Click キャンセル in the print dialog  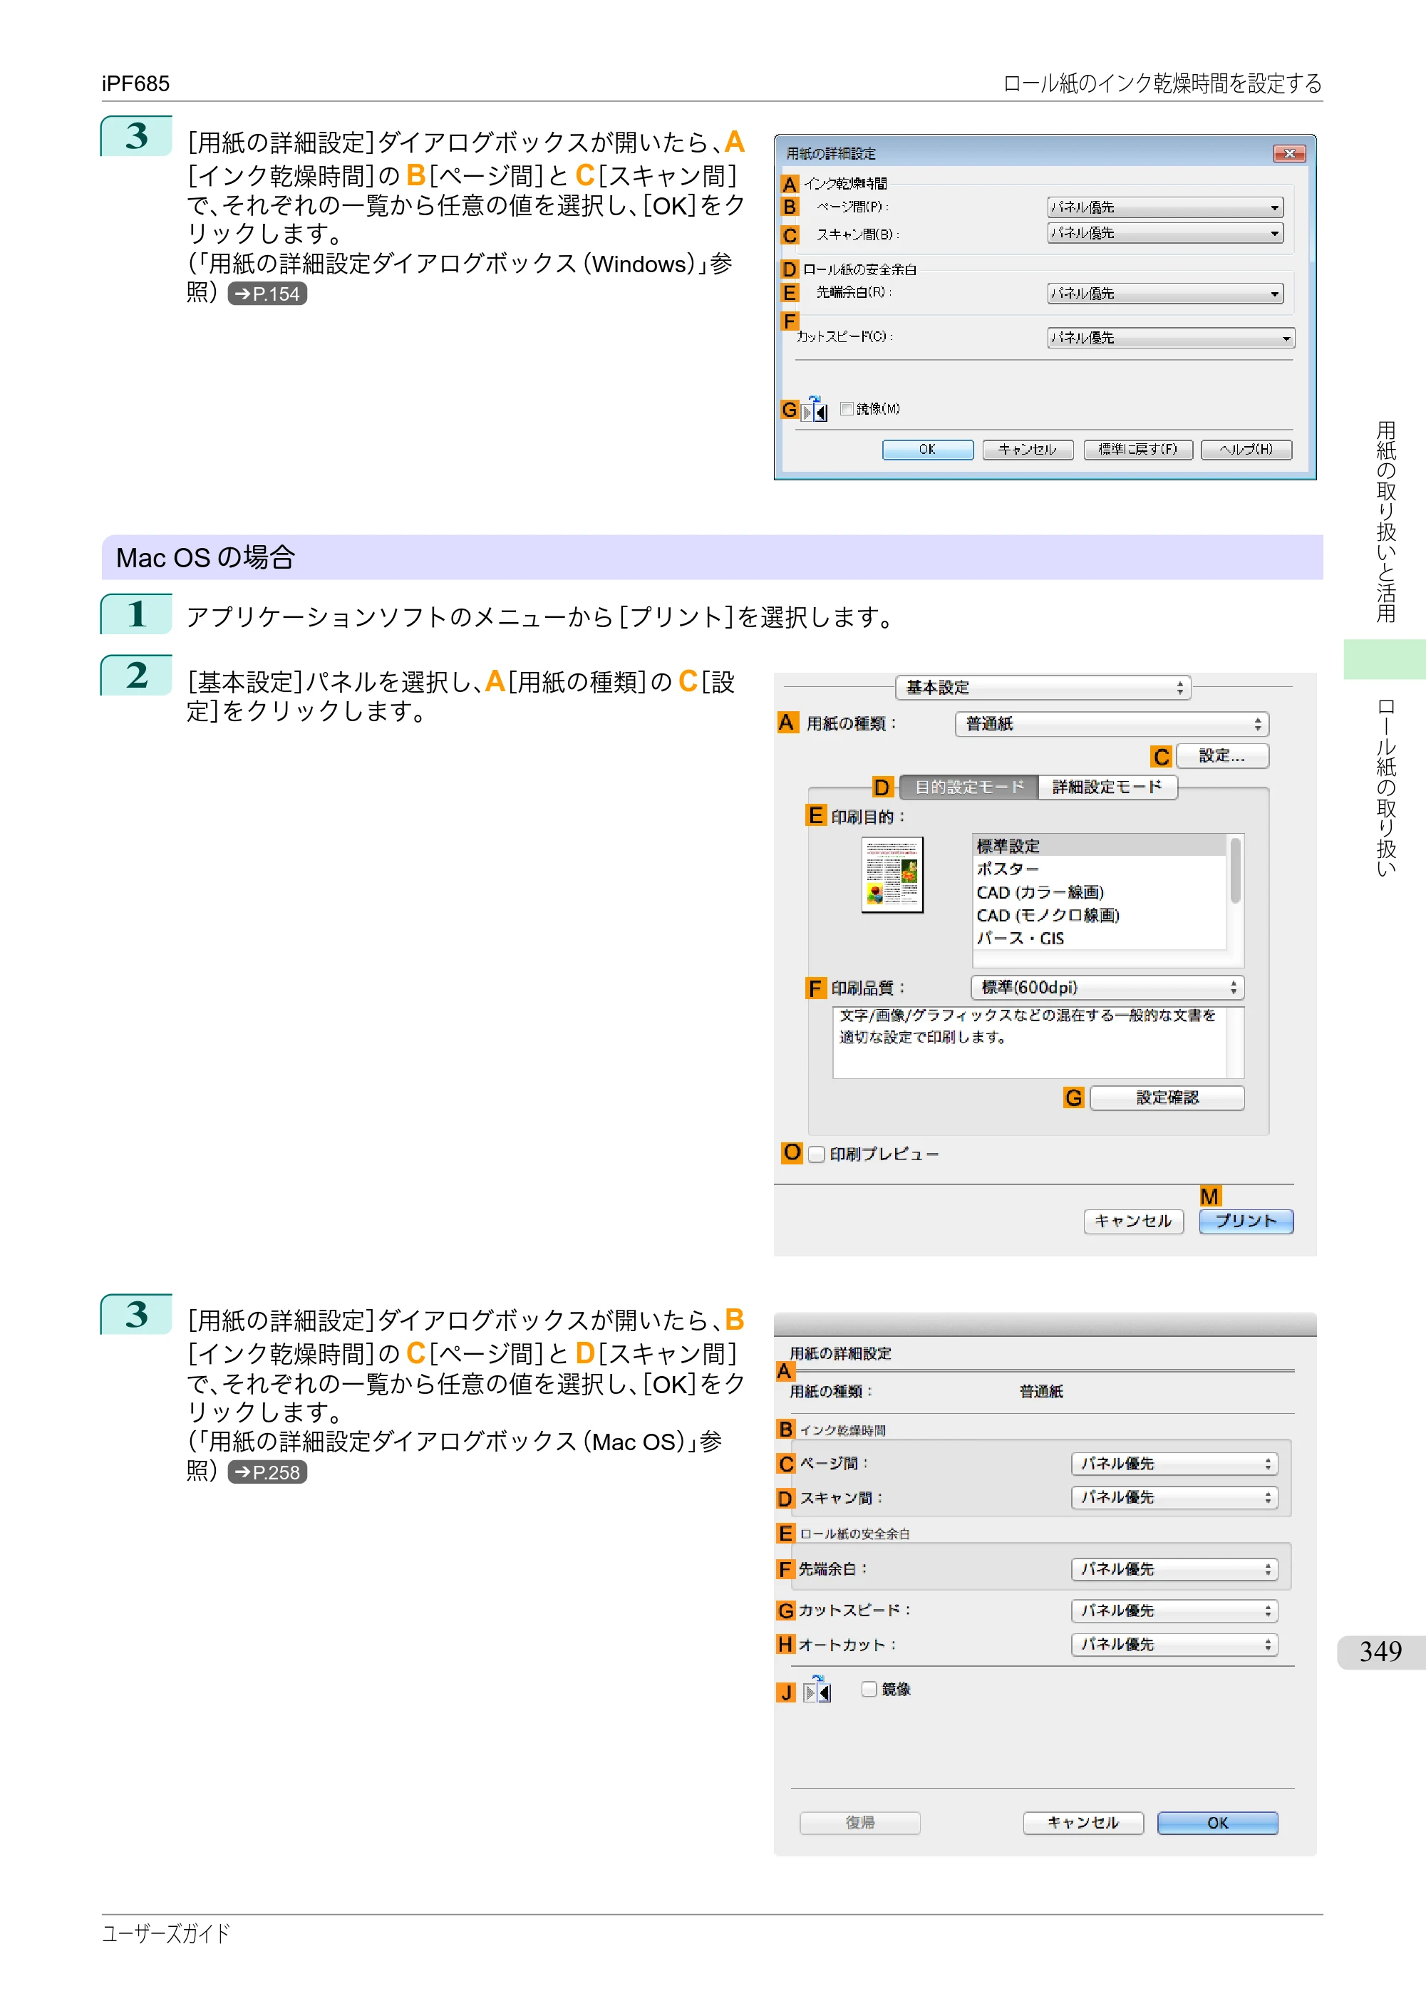tap(1134, 1221)
